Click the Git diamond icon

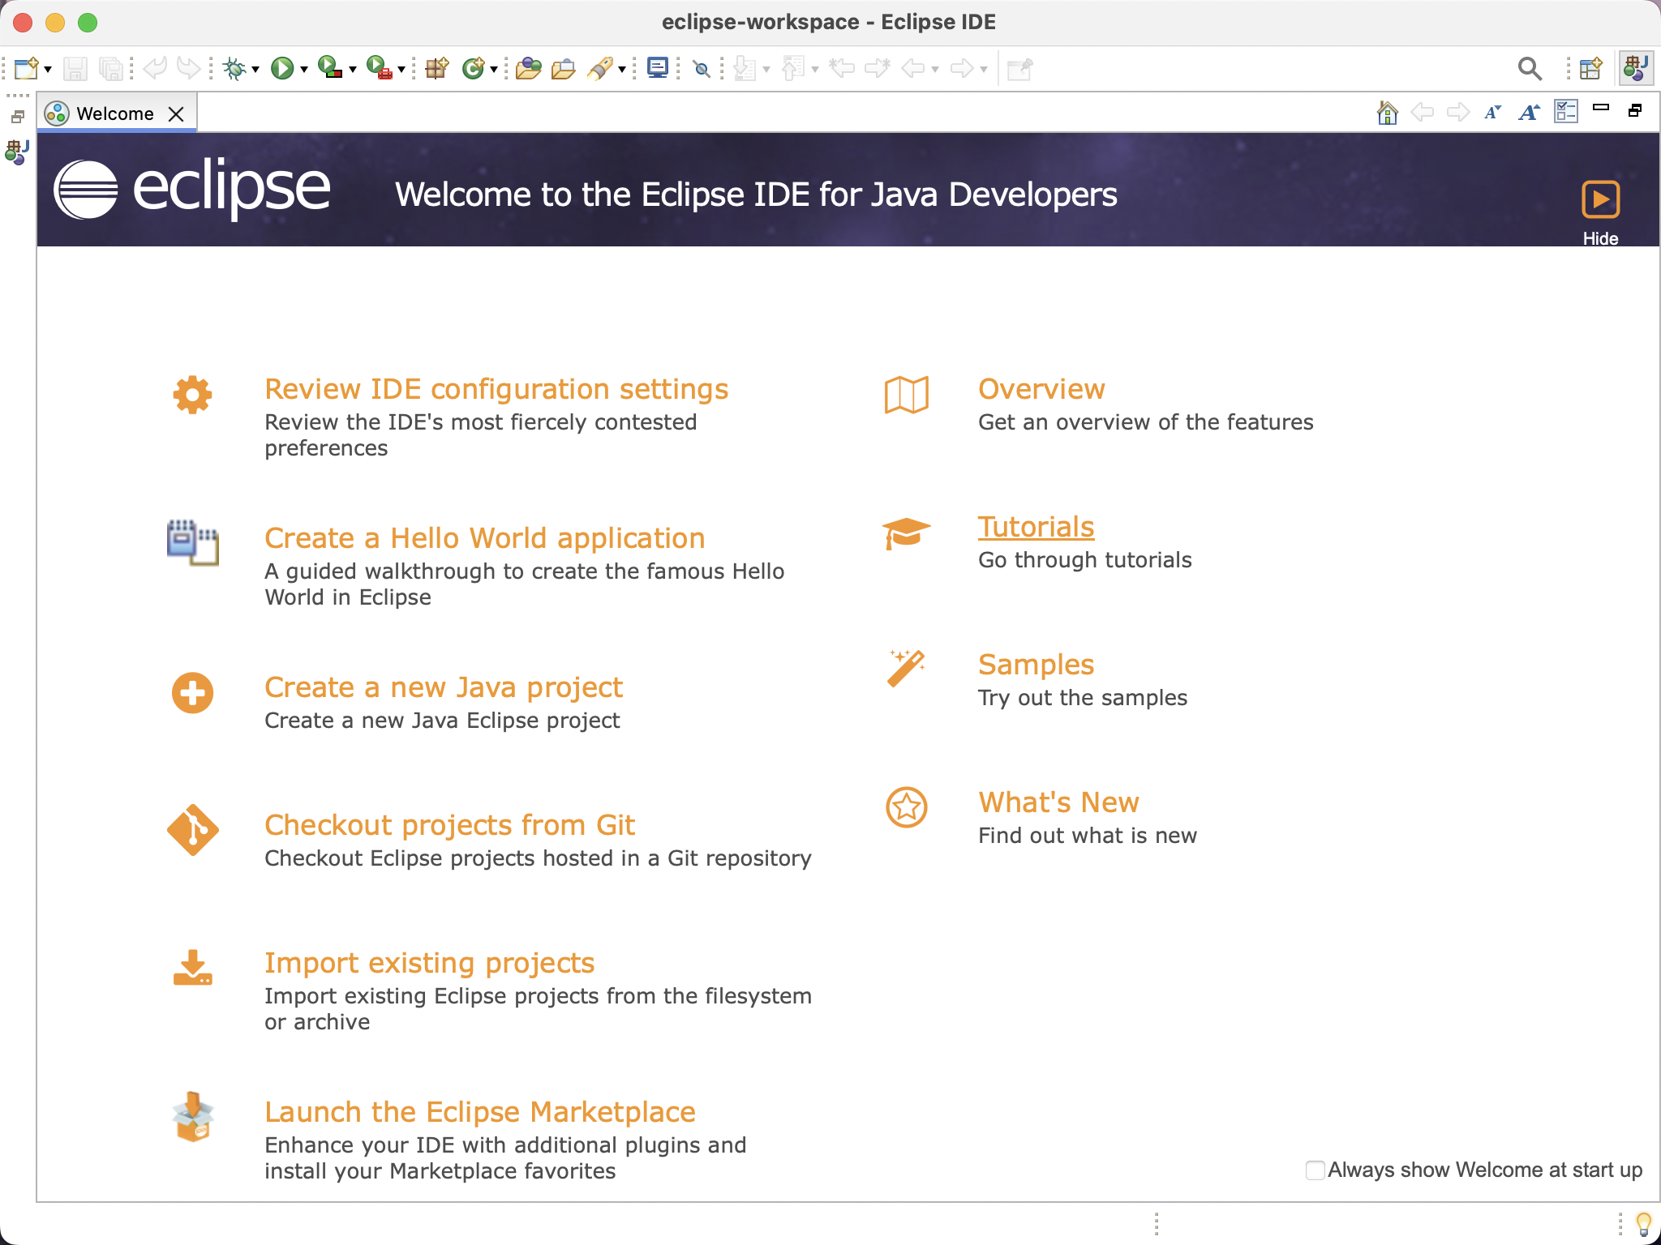pos(192,830)
